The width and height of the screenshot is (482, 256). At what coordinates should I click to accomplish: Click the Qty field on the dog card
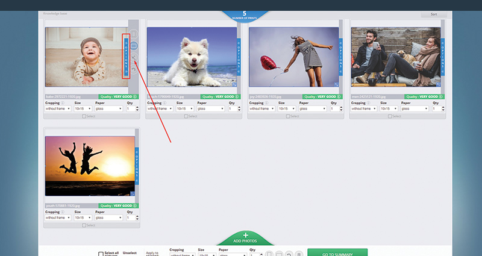[x=234, y=109]
